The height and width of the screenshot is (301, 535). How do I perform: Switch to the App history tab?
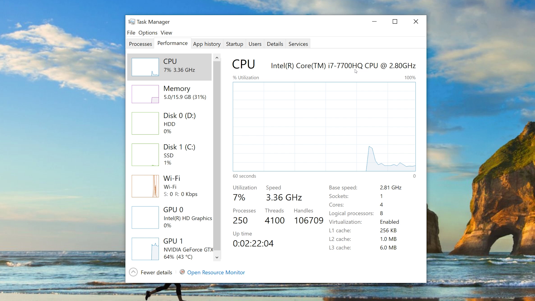pyautogui.click(x=207, y=44)
